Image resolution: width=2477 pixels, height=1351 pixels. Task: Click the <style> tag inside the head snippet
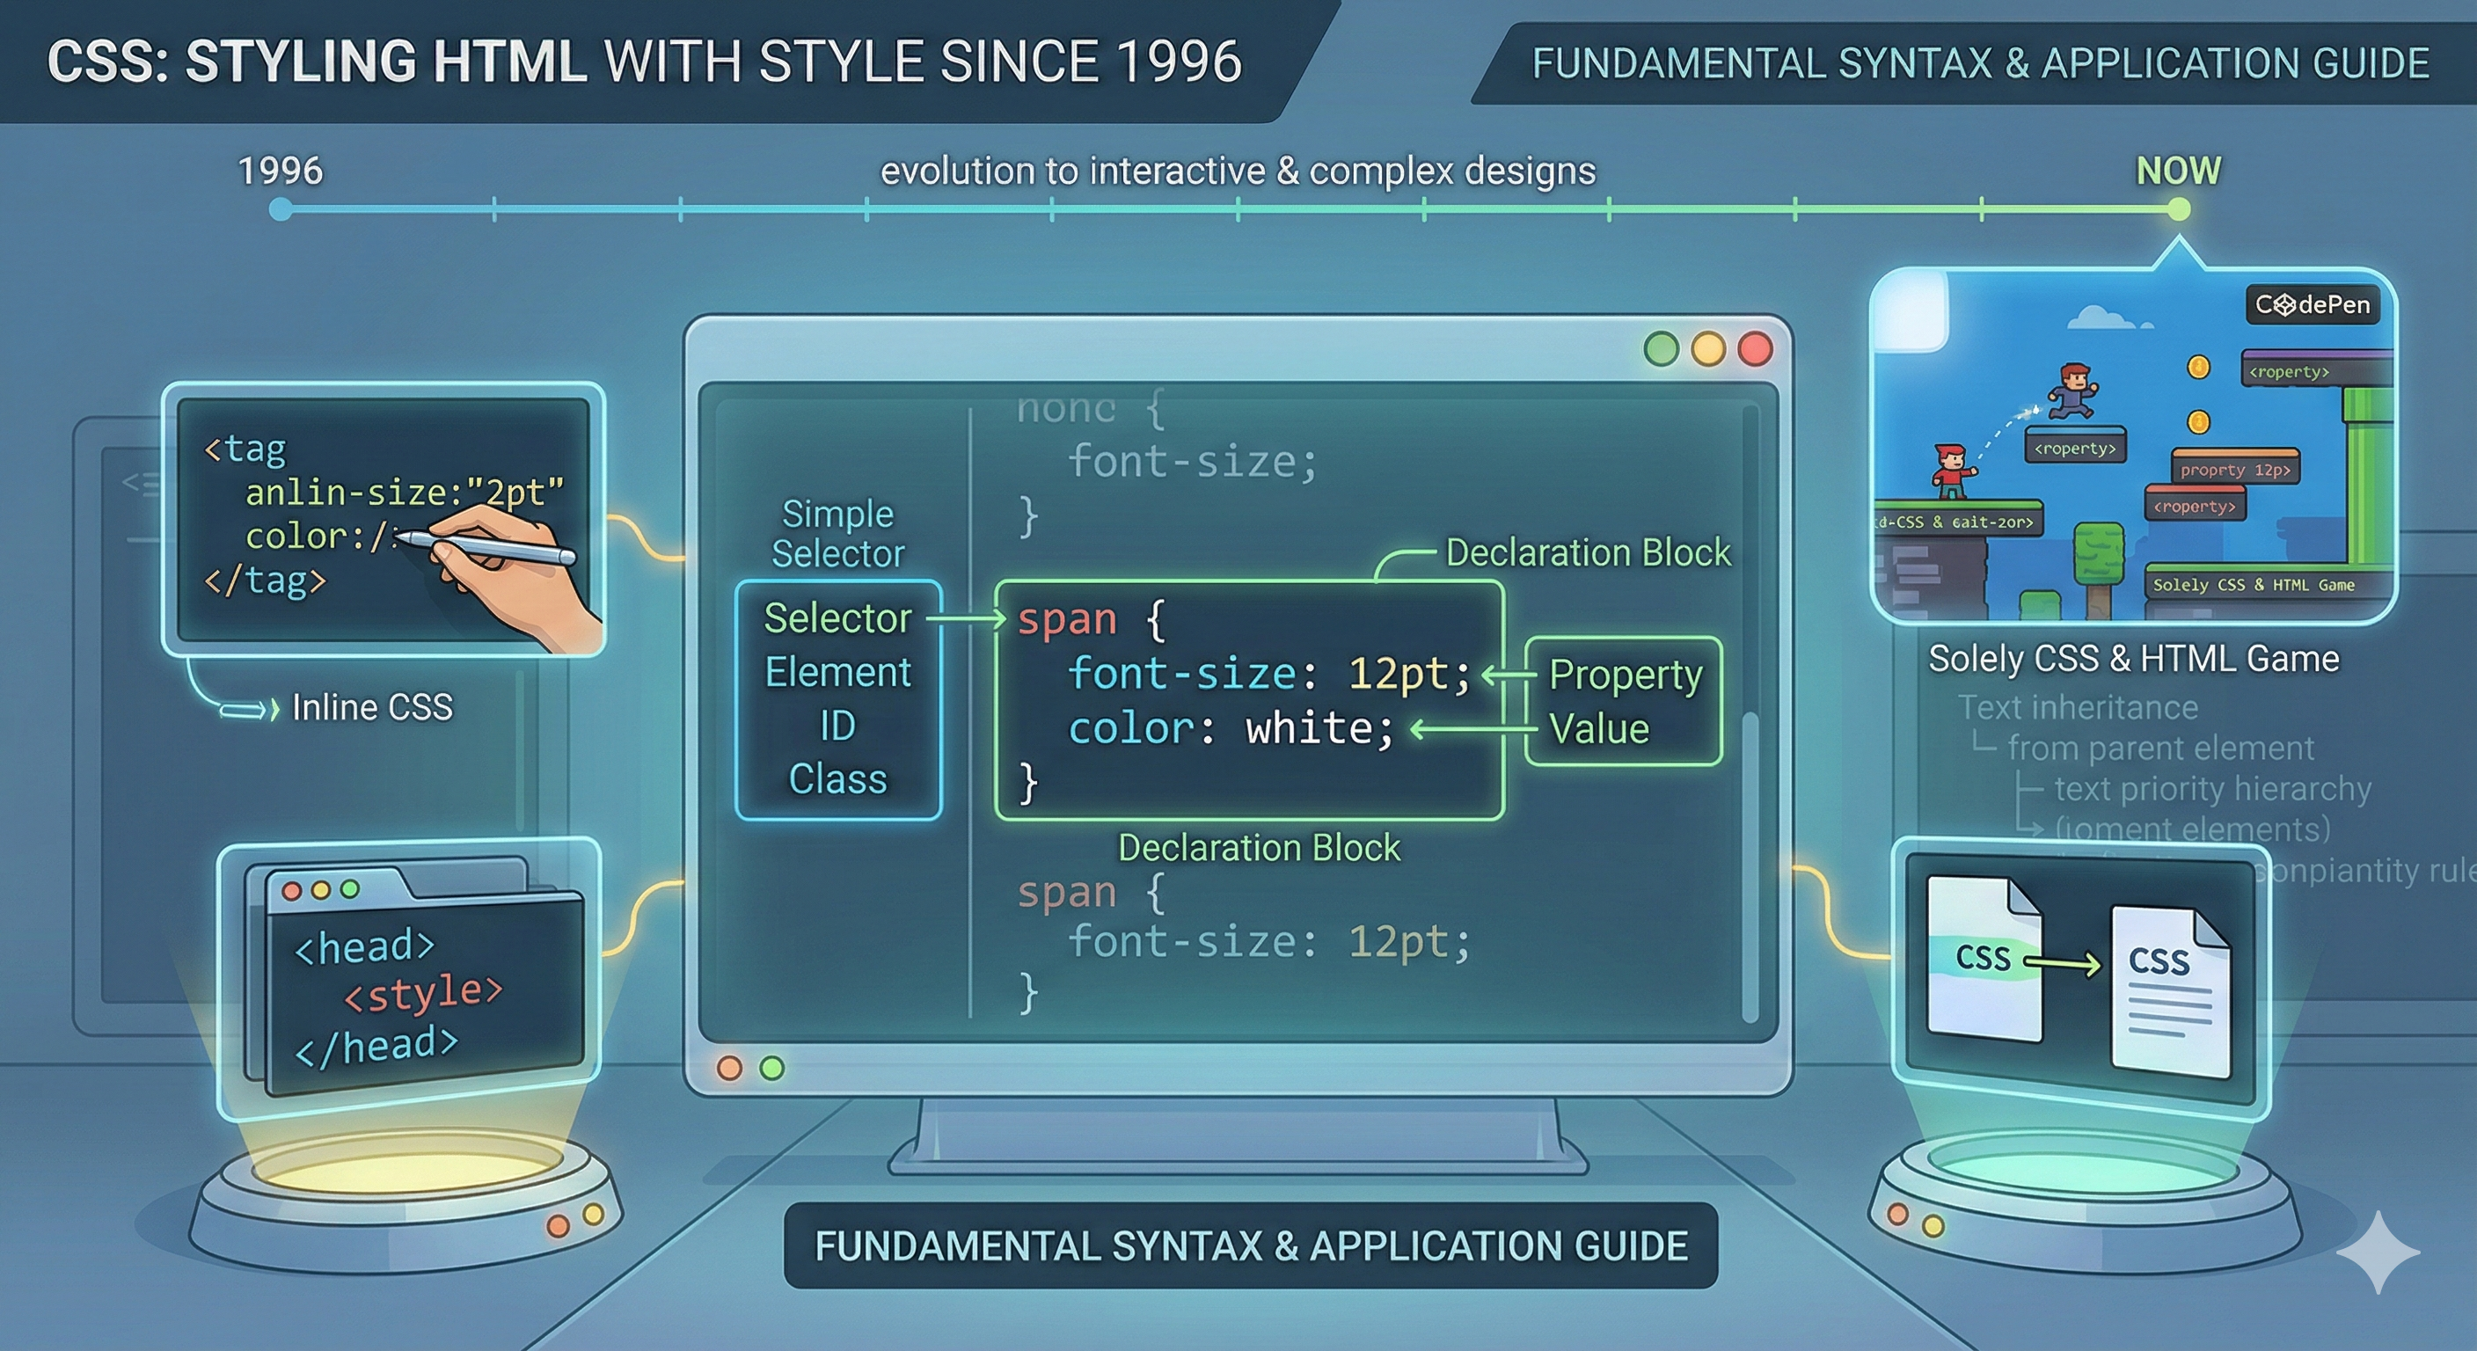tap(426, 992)
